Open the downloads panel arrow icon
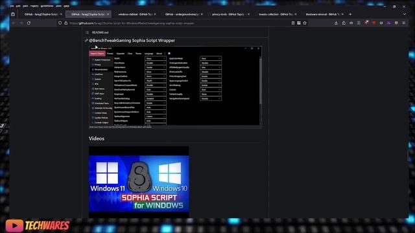Screen dimensions: 415x233 [x=336, y=23]
